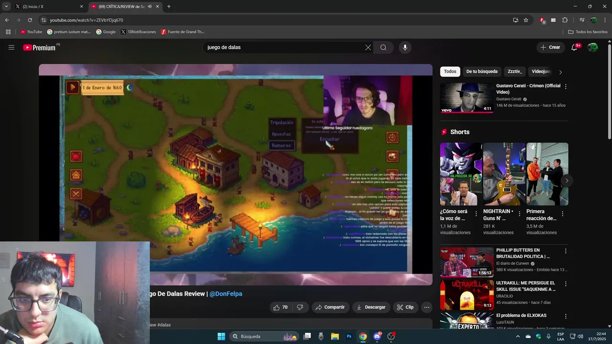The image size is (612, 344).
Task: Open File Explorer from the taskbar
Action: [335, 336]
